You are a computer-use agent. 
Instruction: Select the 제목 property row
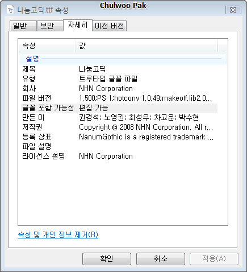(119, 69)
